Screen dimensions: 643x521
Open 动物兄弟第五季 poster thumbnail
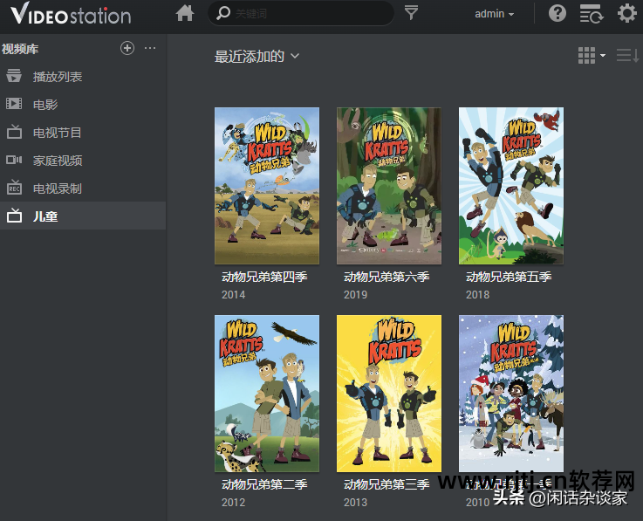click(x=511, y=186)
